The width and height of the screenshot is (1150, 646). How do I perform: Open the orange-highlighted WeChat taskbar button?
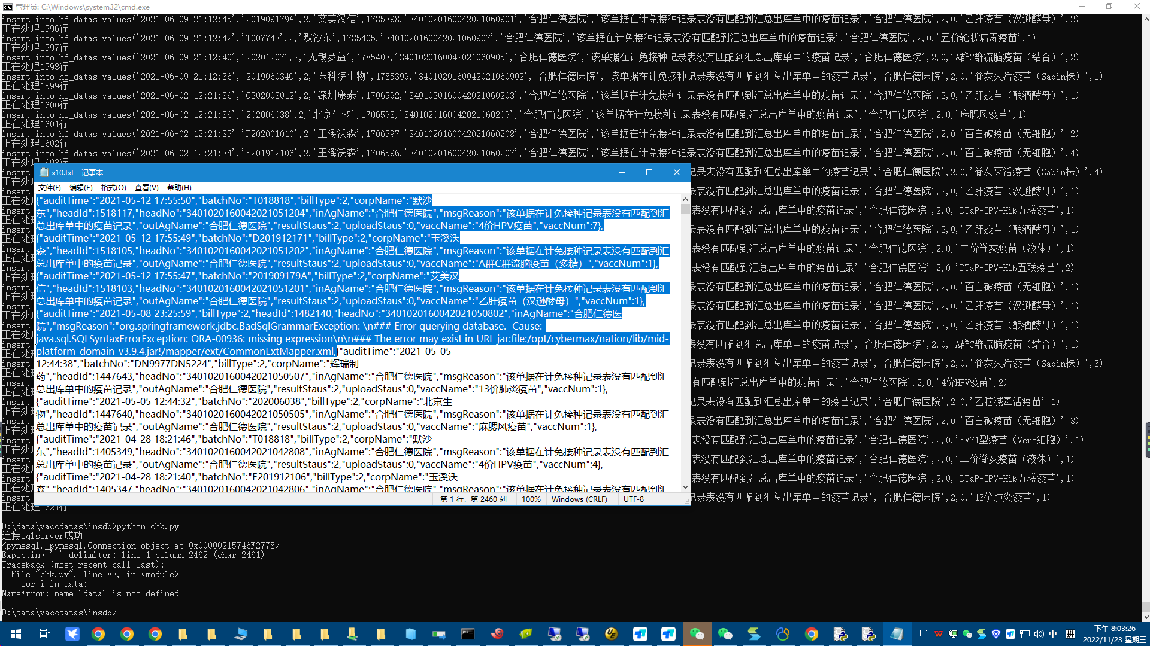pos(697,634)
